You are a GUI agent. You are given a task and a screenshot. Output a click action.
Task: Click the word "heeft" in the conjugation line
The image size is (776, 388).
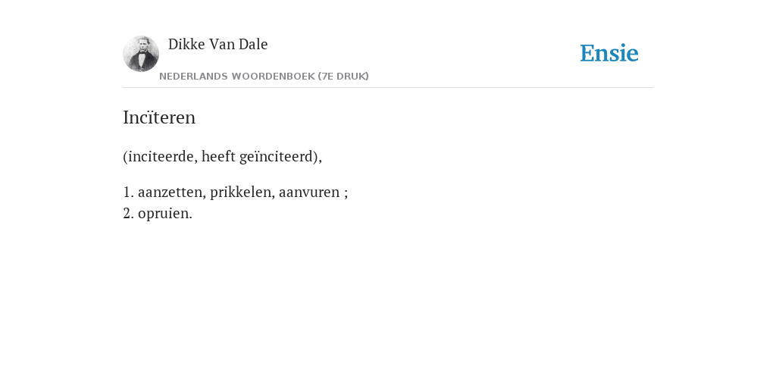coord(218,156)
